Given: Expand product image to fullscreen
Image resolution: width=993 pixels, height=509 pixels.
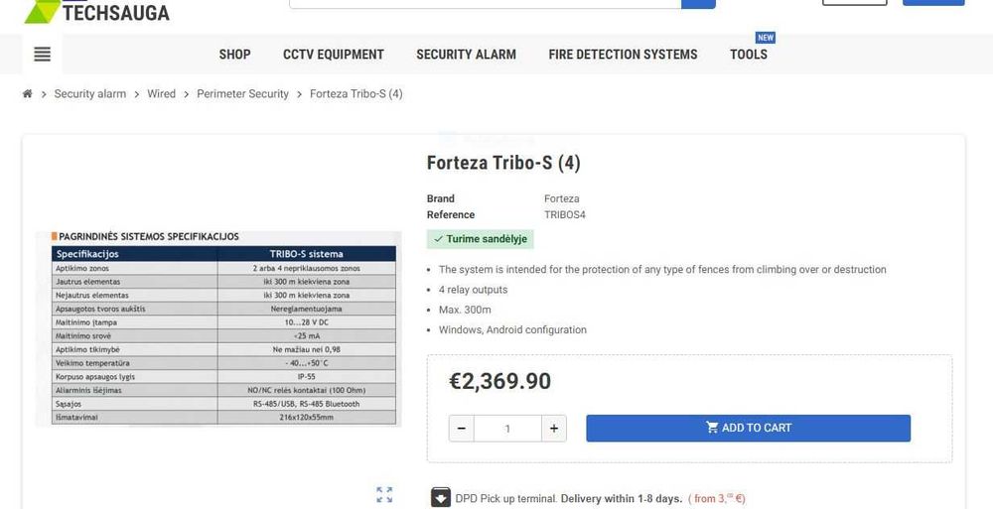Looking at the screenshot, I should pos(384,494).
